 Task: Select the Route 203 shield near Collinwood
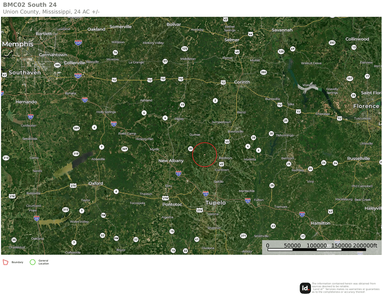click(x=332, y=43)
